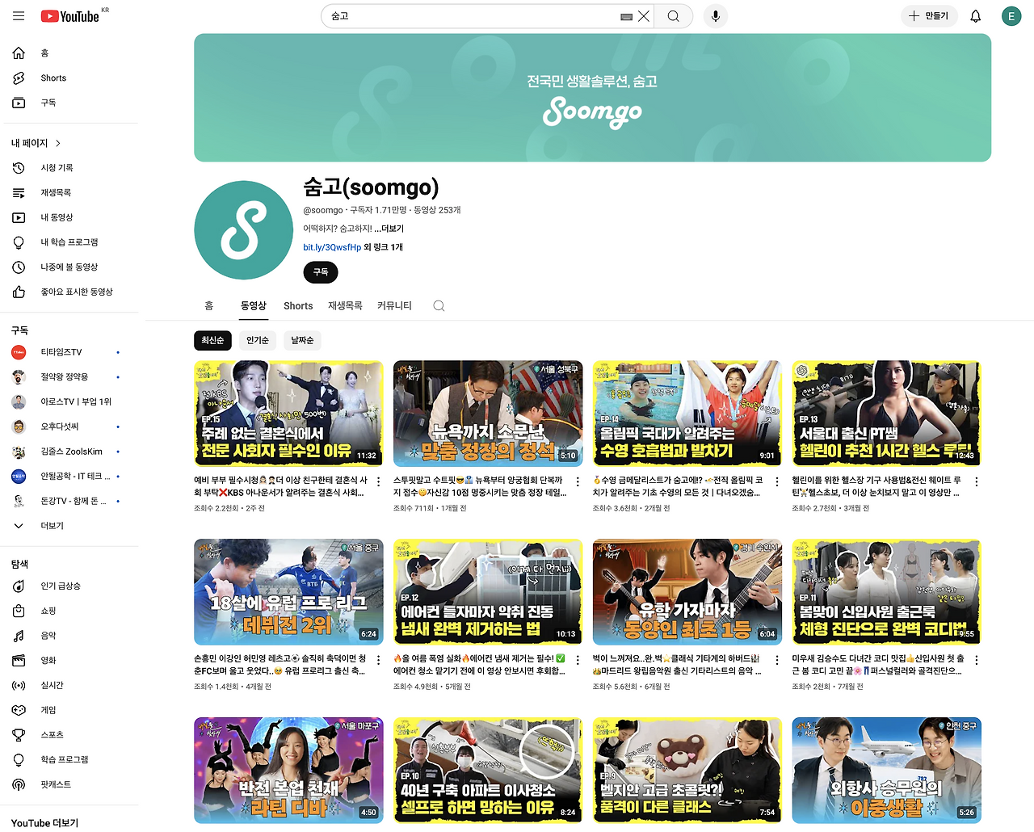Search within the channel using magnifier icon

pyautogui.click(x=439, y=306)
